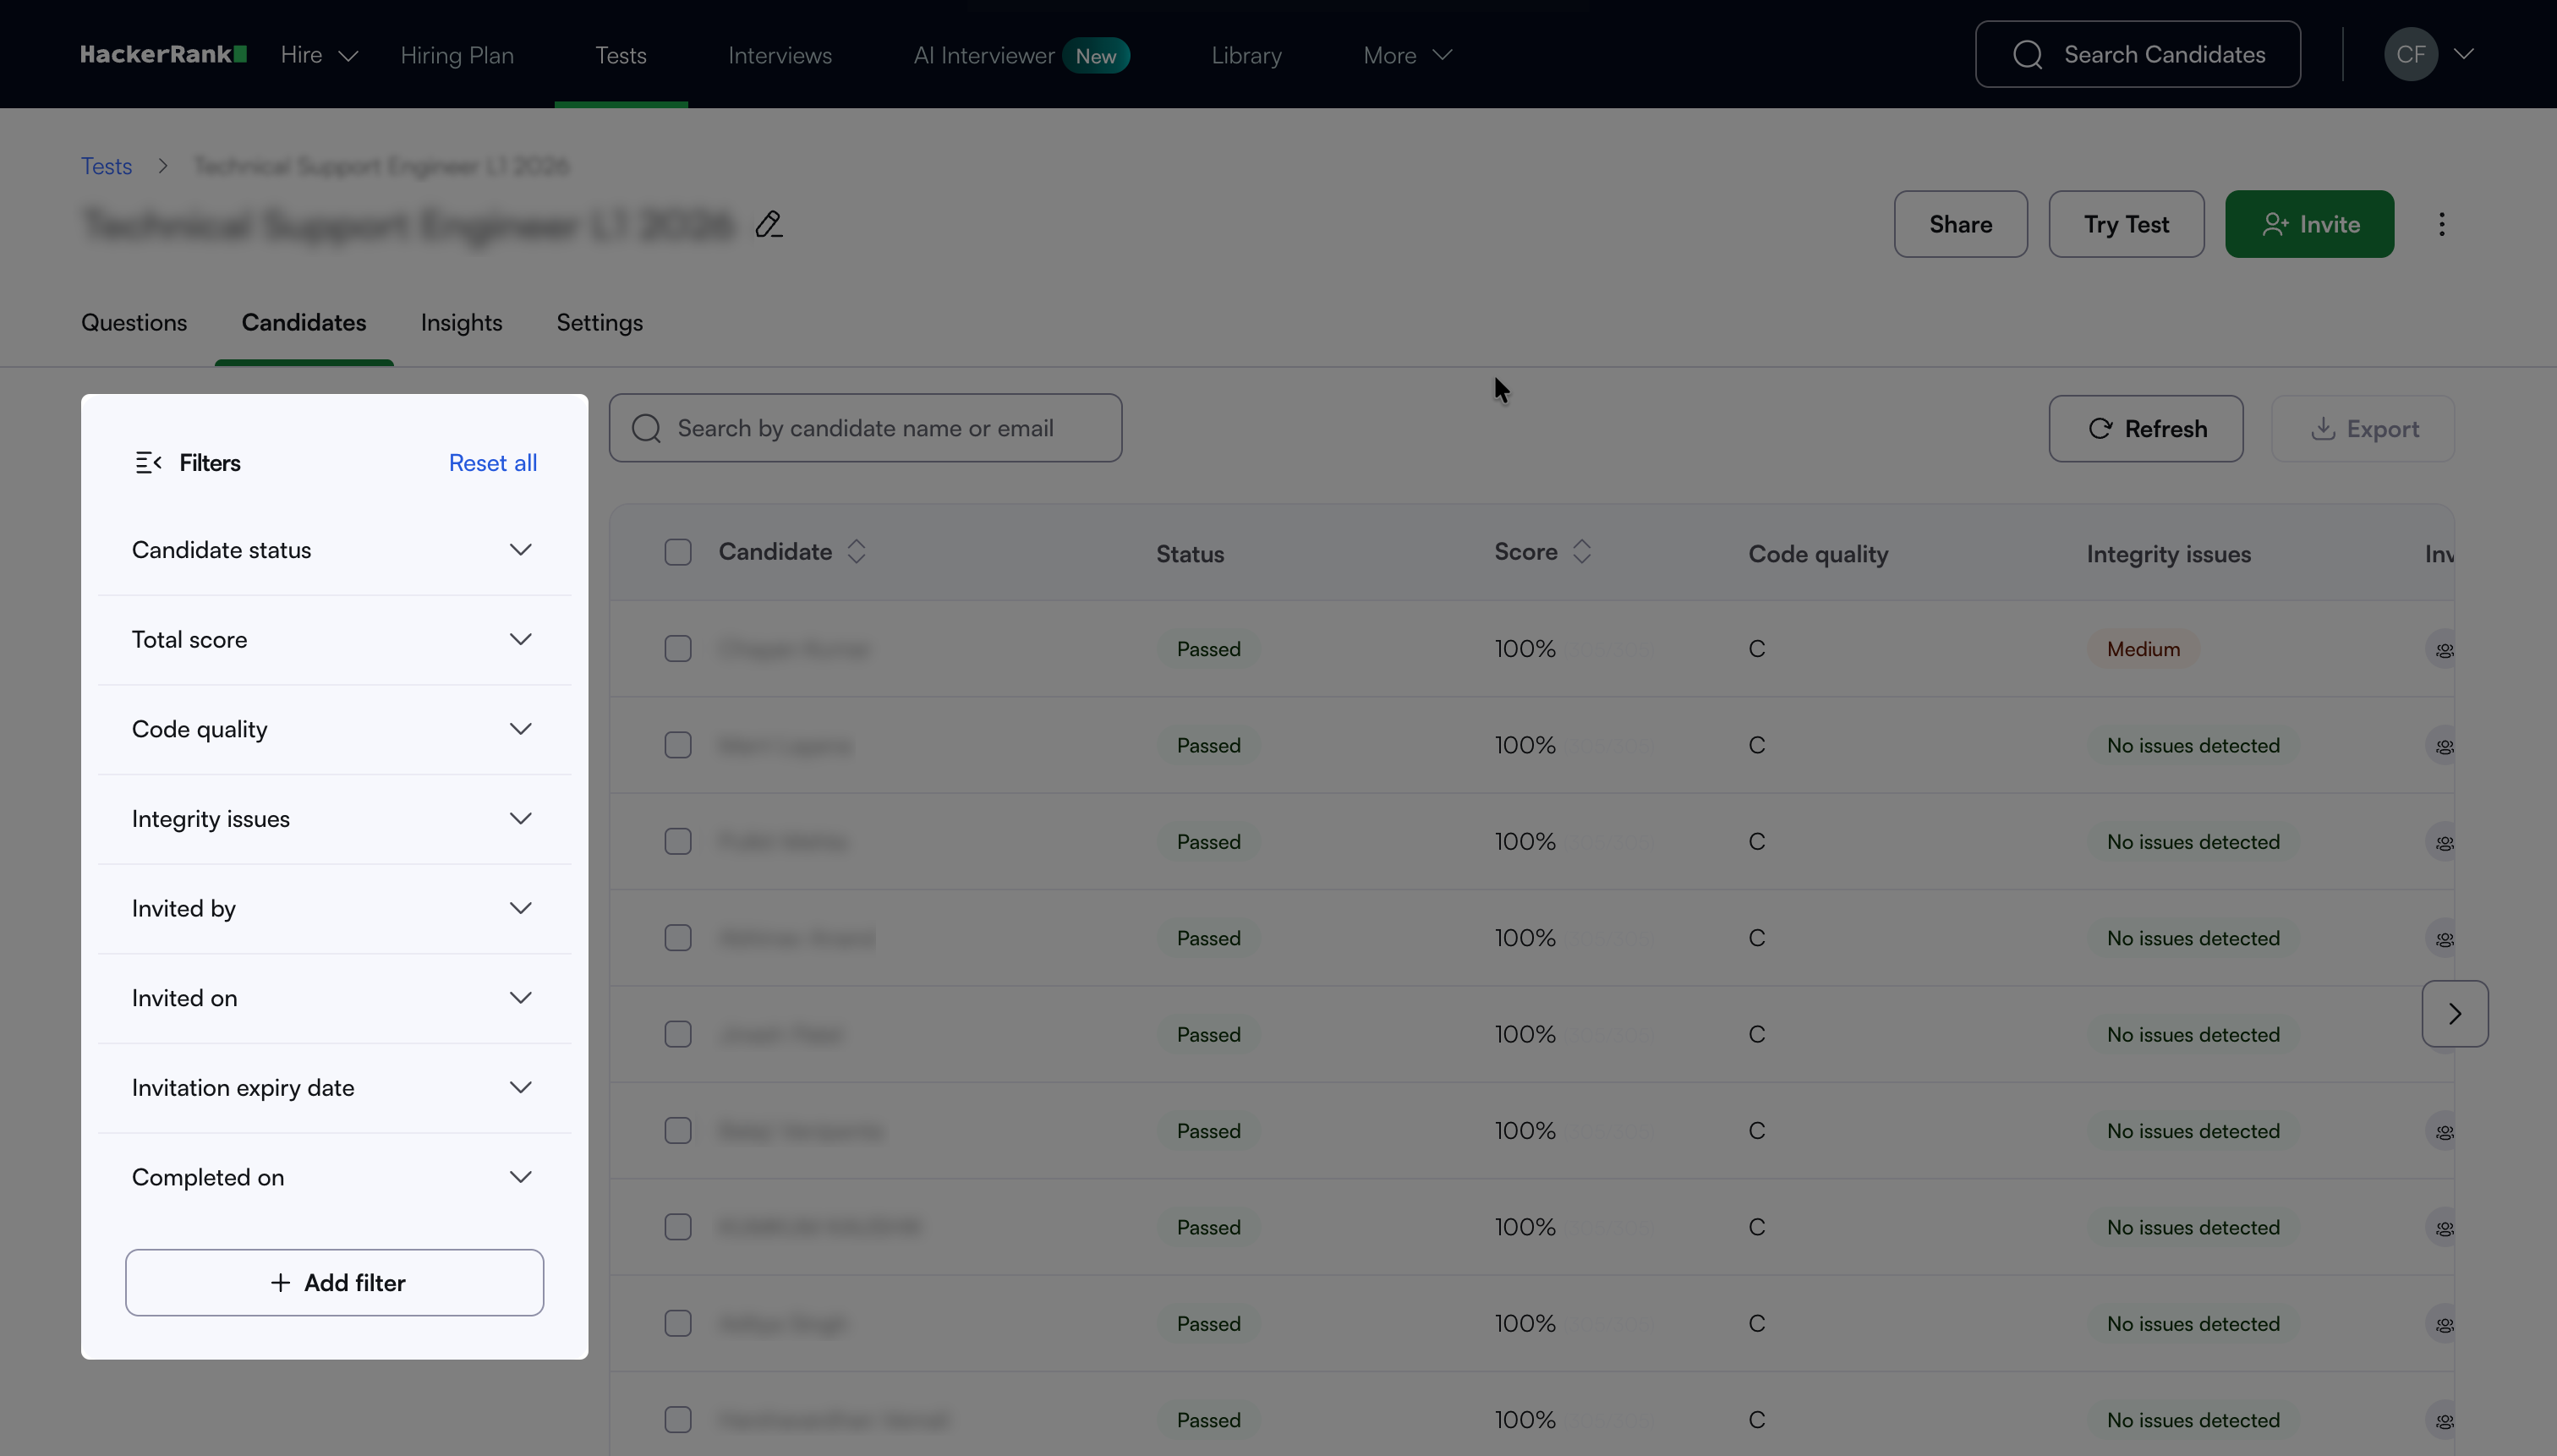The height and width of the screenshot is (1456, 2557).
Task: Collapse the Filters panel icon
Action: click(x=148, y=462)
